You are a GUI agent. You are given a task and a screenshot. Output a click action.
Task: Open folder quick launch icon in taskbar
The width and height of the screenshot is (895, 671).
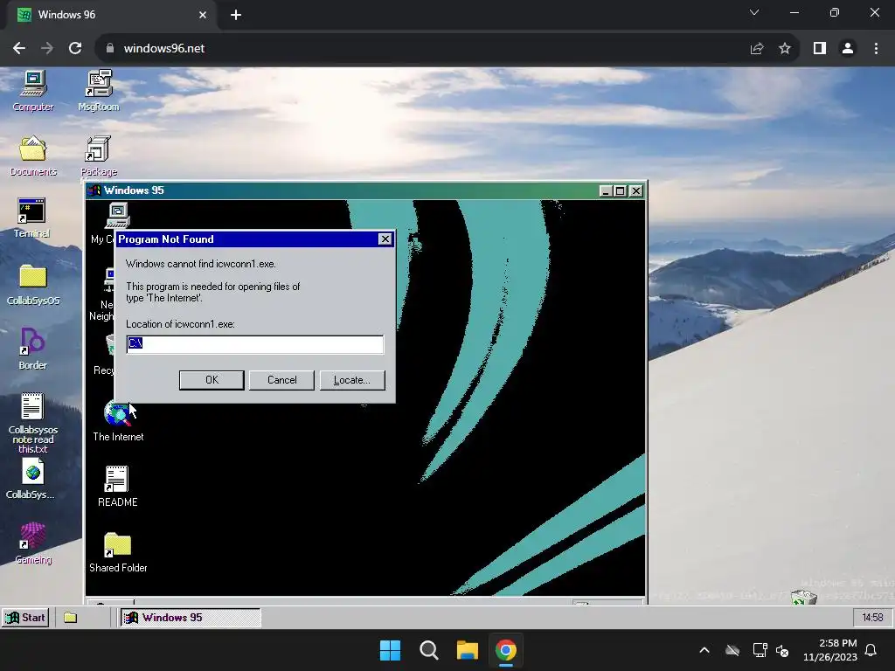click(70, 618)
